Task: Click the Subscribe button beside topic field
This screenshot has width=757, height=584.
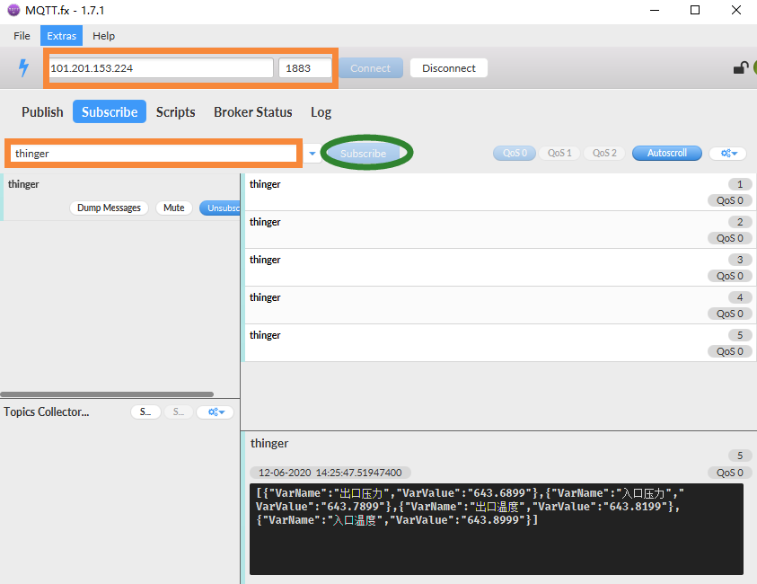Action: point(363,154)
